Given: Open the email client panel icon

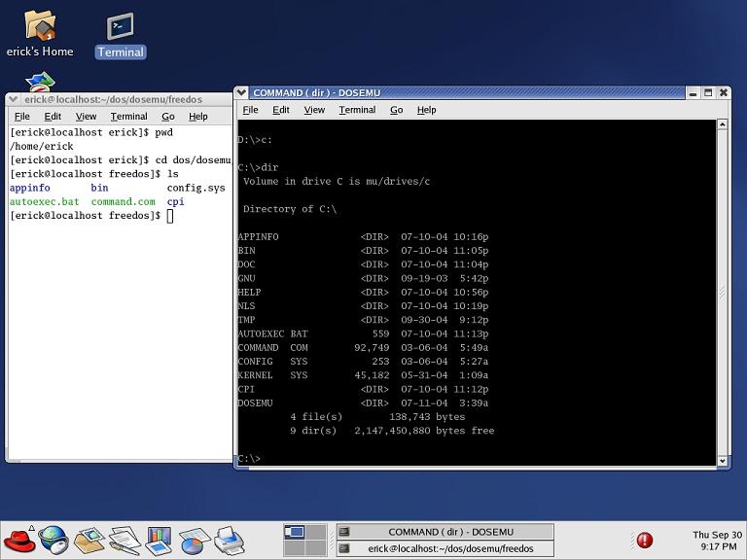Looking at the screenshot, I should [89, 541].
